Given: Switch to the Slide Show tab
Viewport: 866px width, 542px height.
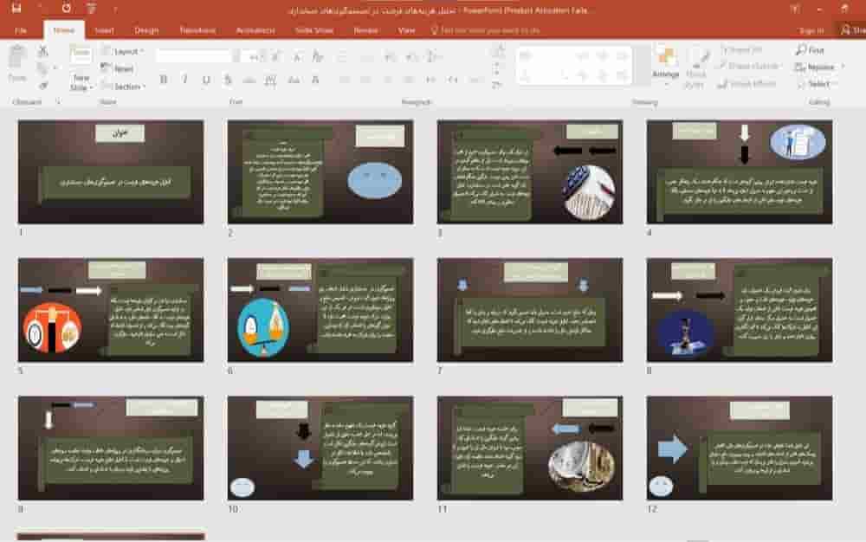Looking at the screenshot, I should click(x=313, y=30).
